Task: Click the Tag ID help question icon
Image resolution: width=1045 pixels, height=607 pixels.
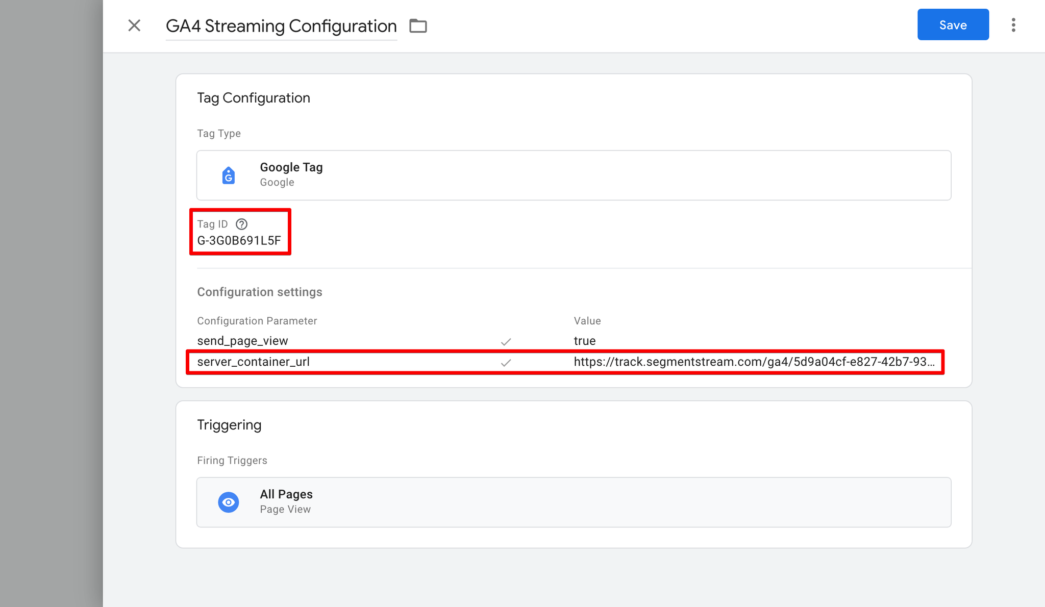Action: pos(241,224)
